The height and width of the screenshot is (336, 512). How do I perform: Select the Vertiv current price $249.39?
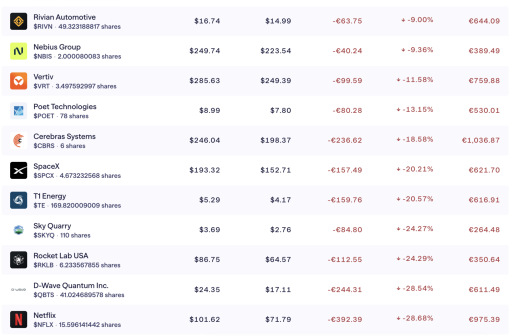[x=275, y=80]
